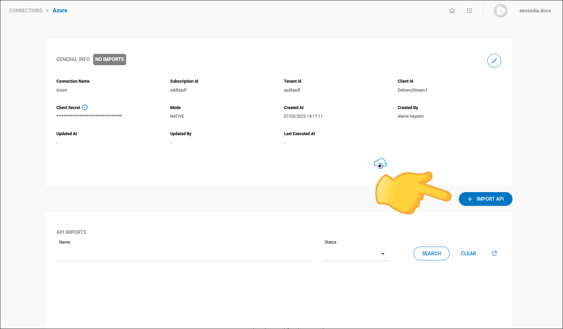The height and width of the screenshot is (329, 563).
Task: Expand the Status filter arrow
Action: [x=383, y=254]
